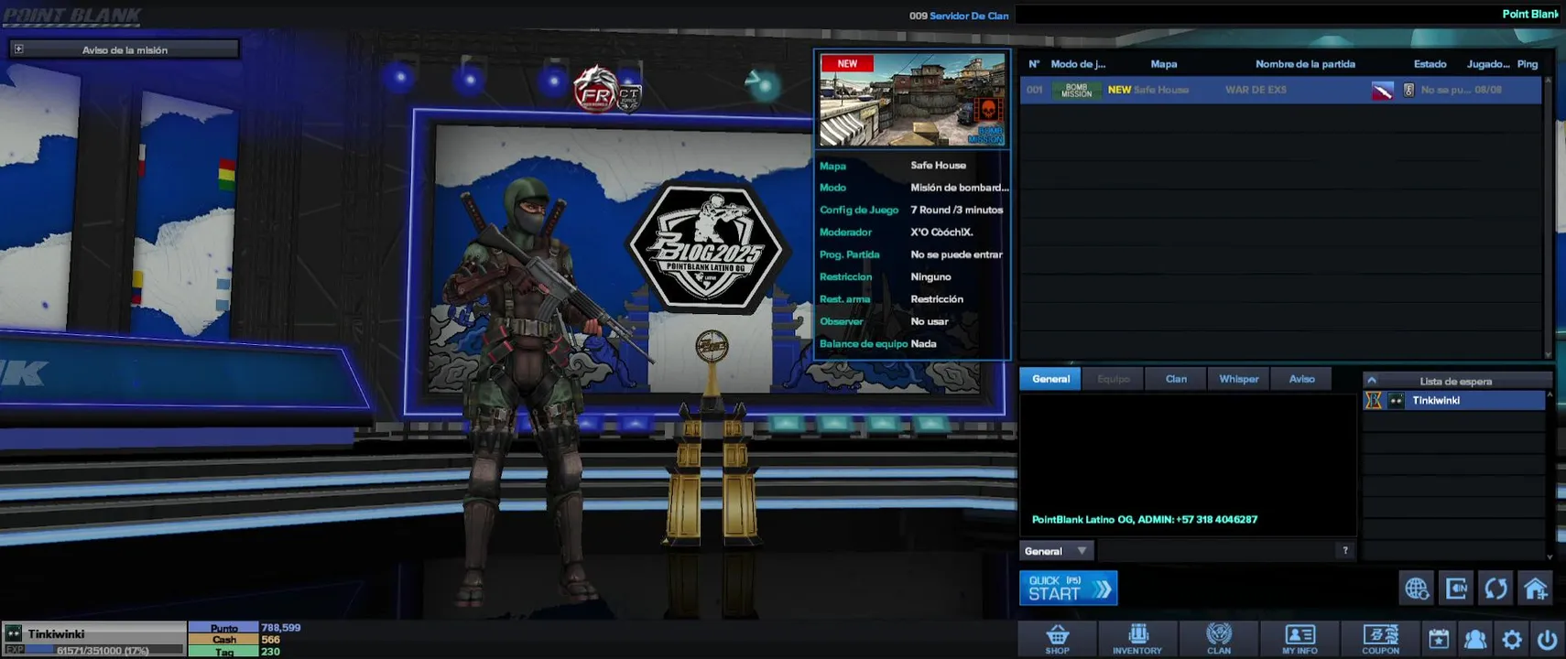The height and width of the screenshot is (659, 1566).
Task: Switch to the Whisper chat tab
Action: point(1238,379)
